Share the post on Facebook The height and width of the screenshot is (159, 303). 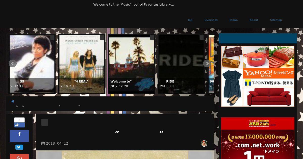point(19,136)
